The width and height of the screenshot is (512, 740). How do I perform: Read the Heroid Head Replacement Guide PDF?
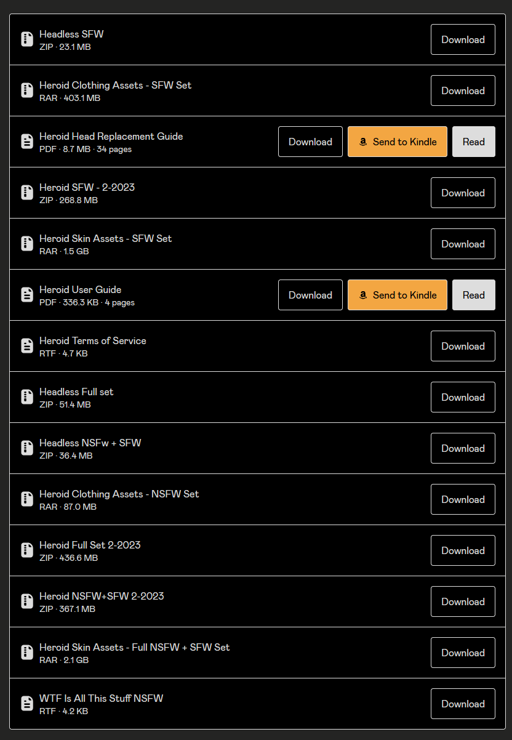[474, 142]
